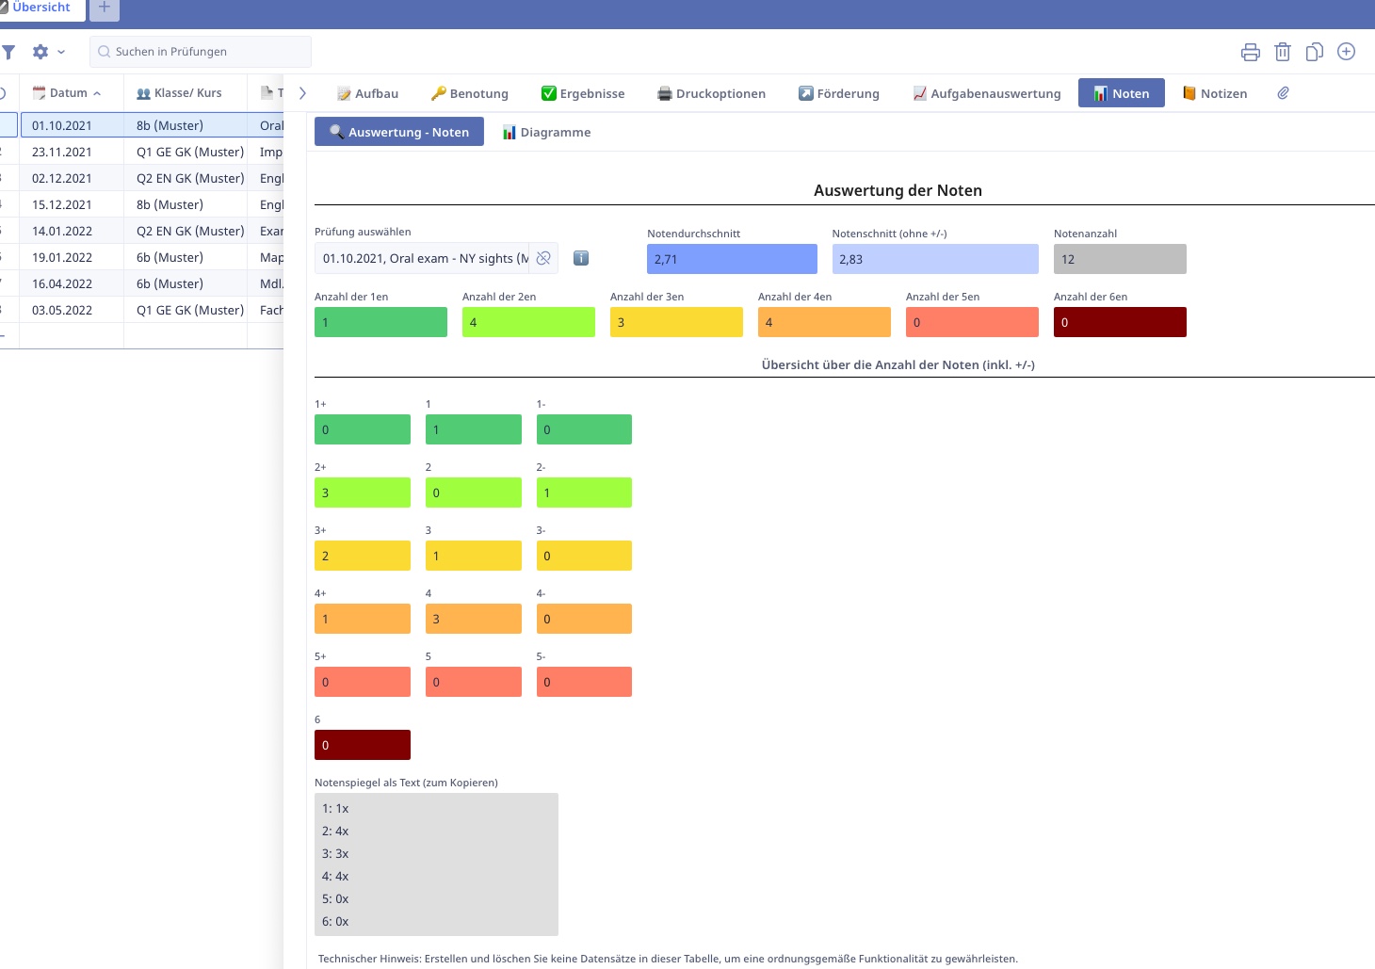This screenshot has height=969, width=1375.
Task: Add a new tab with plus button
Action: coord(105,8)
